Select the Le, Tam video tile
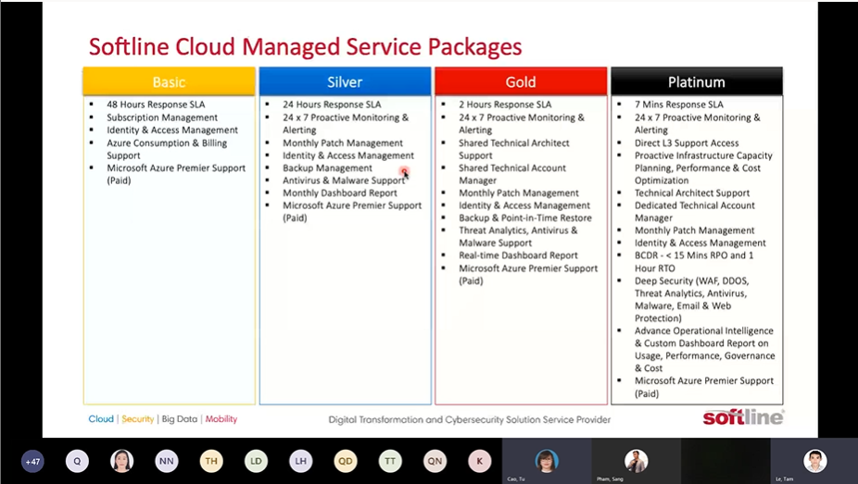Screen dimensions: 858x484 814,461
